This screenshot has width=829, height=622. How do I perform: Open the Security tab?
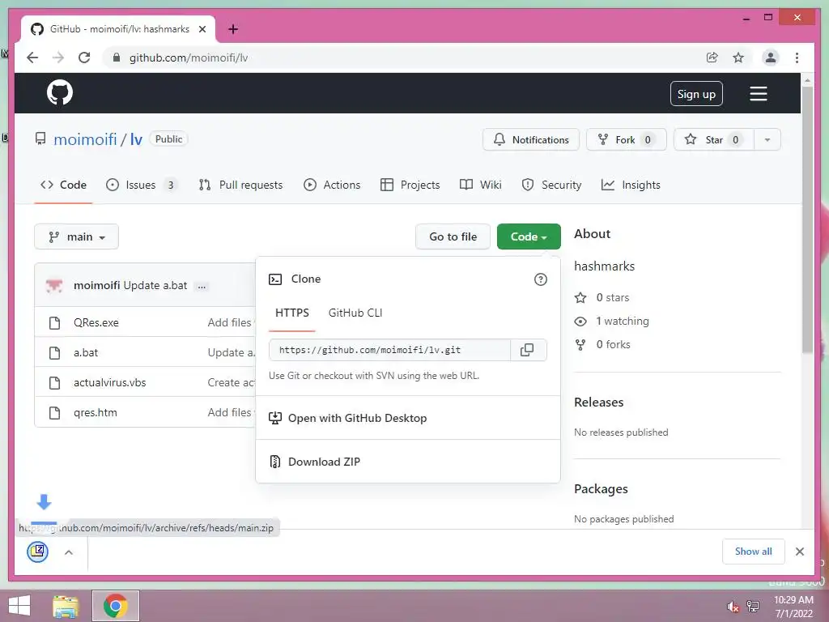551,185
